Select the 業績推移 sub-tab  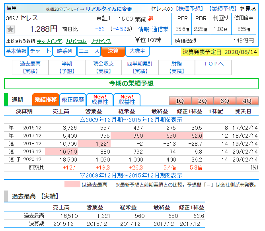pyautogui.click(x=46, y=100)
